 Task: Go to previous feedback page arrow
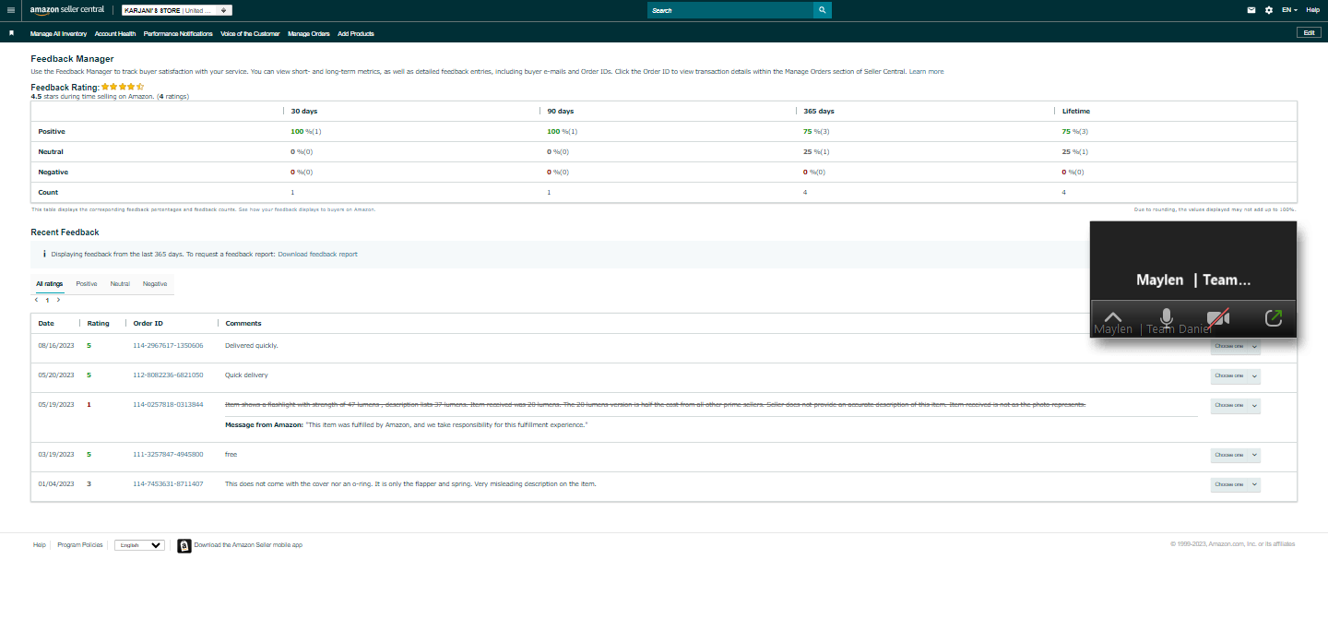pos(37,300)
